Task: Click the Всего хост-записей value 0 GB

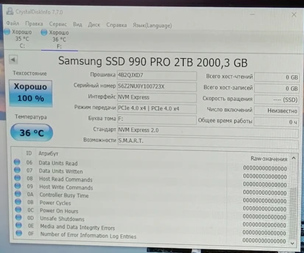Action: coord(277,88)
